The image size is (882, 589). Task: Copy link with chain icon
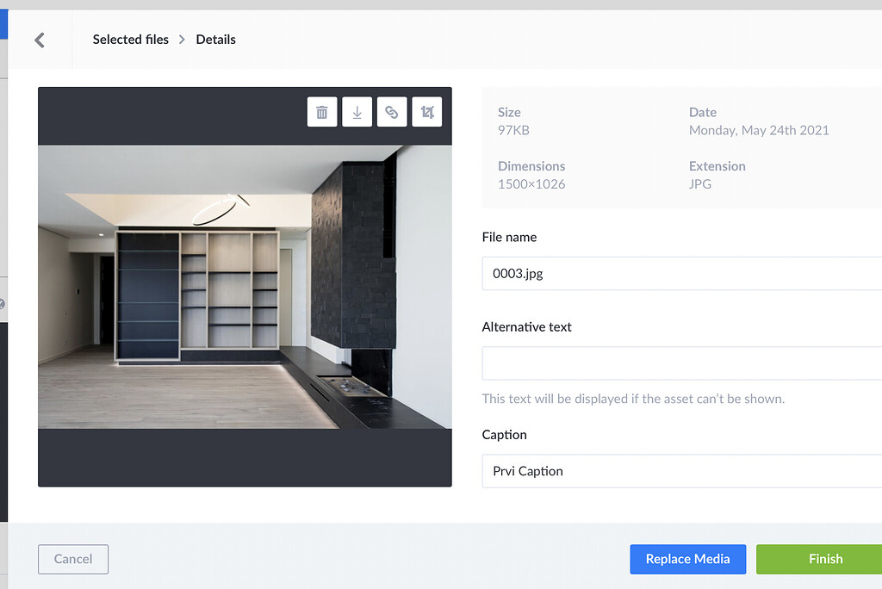coord(392,112)
